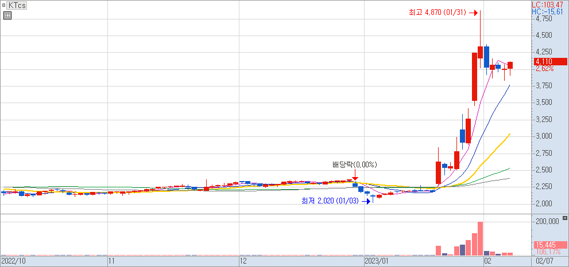The width and height of the screenshot is (569, 267).
Task: Open the data table icon under KTcs
Action: click(7, 15)
